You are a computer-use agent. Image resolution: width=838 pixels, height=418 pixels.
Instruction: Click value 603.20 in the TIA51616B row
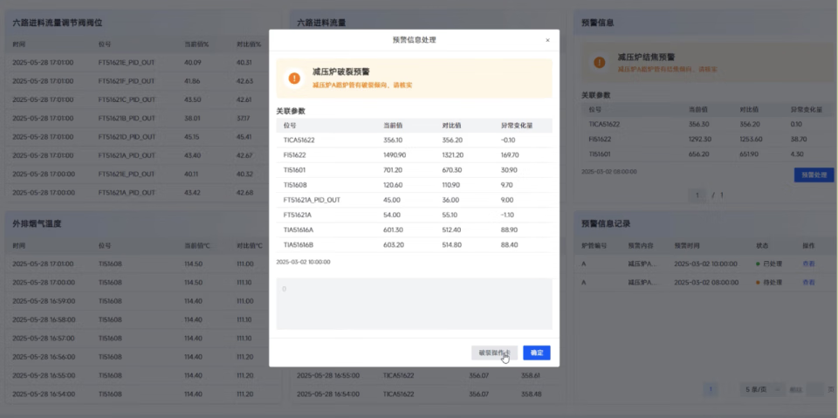tap(393, 245)
